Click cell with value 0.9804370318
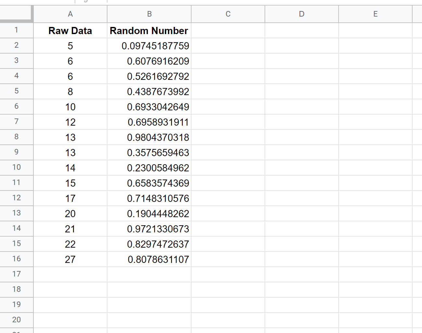Viewport: 422px width, 333px height. 158,138
